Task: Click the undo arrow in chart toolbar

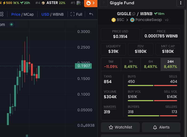Action: [x=91, y=14]
